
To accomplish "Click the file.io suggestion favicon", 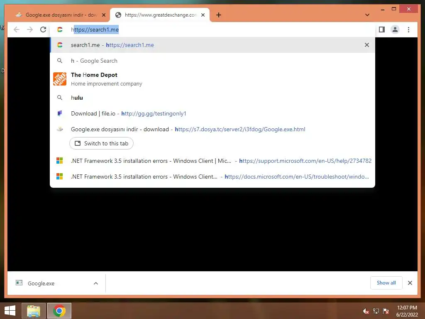I will click(60, 113).
